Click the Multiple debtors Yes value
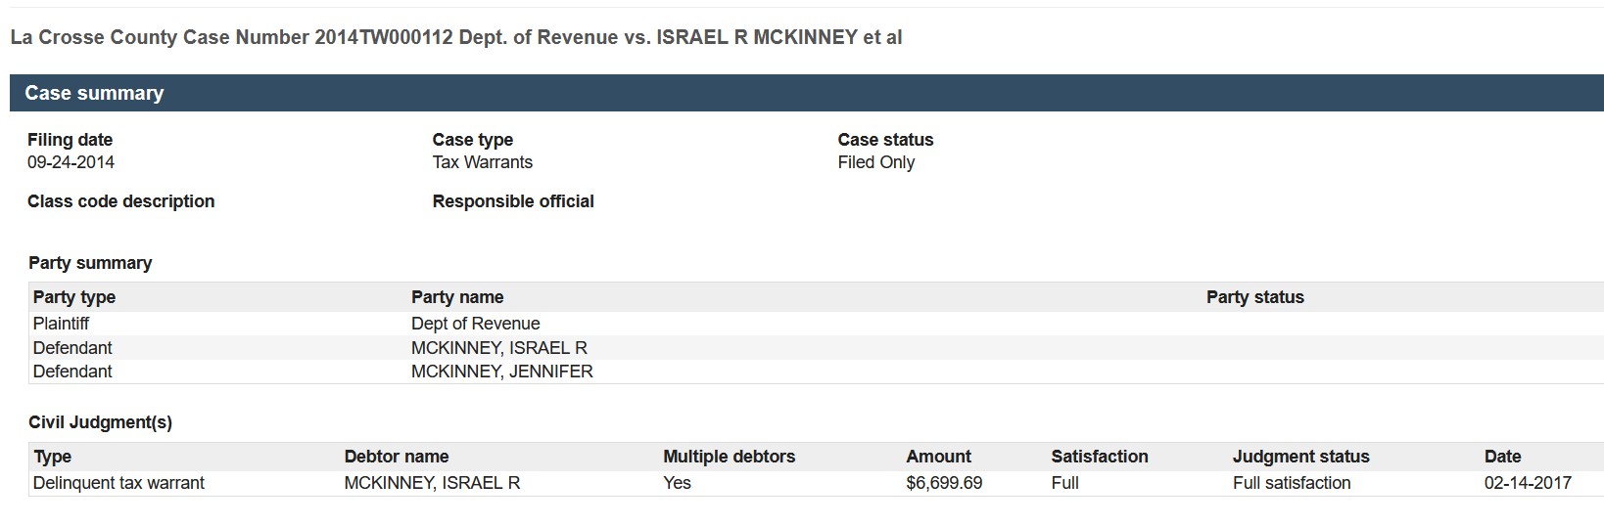Viewport: 1604px width, 526px height. point(677,483)
